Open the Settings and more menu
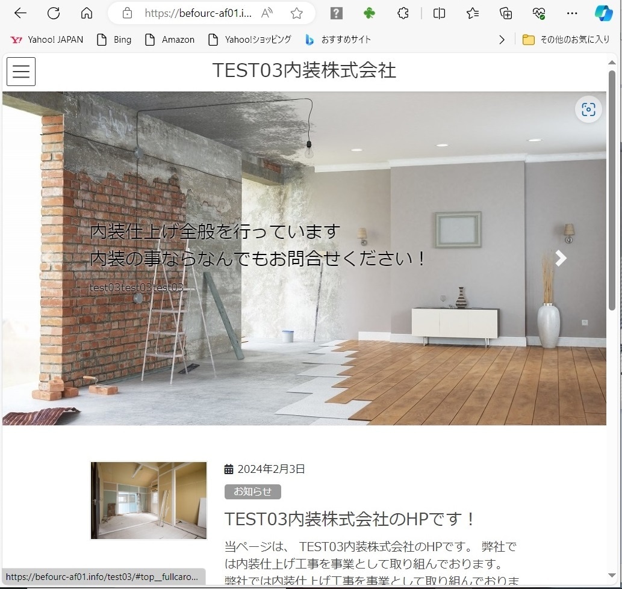The height and width of the screenshot is (589, 622). (x=572, y=13)
